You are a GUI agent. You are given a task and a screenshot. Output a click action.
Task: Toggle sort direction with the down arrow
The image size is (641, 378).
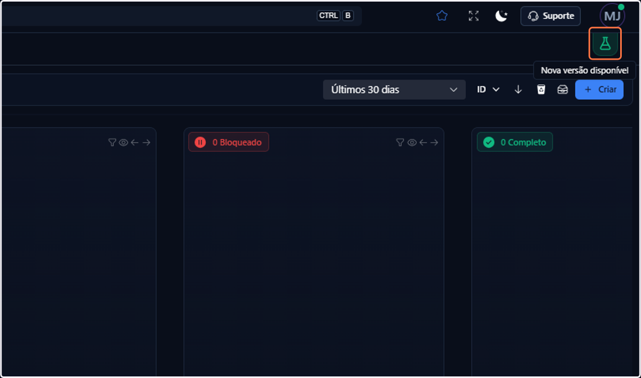[518, 90]
